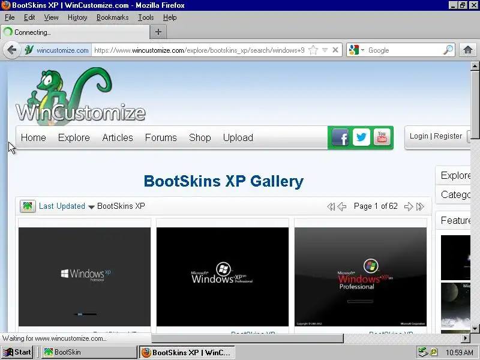This screenshot has width=480, height=360.
Task: Select BootSkins XP Firefox taskbar button
Action: [x=187, y=352]
